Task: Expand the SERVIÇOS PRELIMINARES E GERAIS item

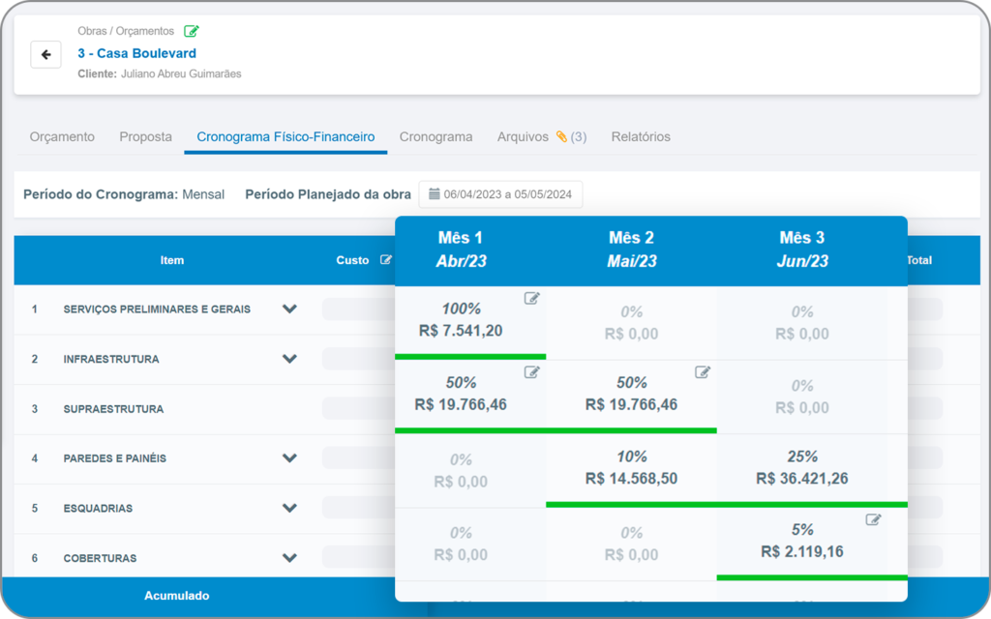Action: tap(289, 308)
